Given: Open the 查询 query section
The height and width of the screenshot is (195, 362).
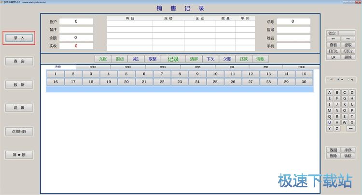Looking at the screenshot, I should (19, 61).
